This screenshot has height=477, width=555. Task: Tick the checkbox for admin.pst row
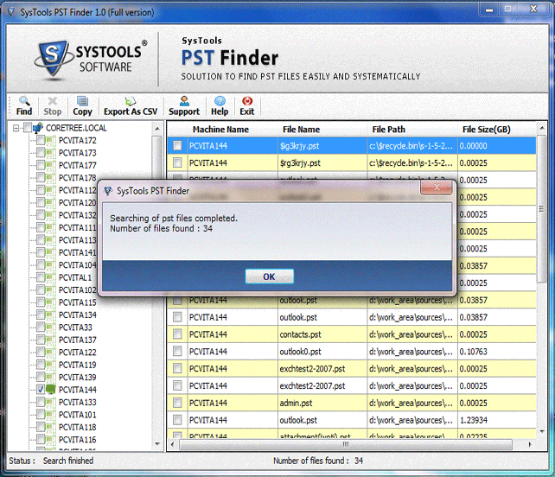click(177, 403)
